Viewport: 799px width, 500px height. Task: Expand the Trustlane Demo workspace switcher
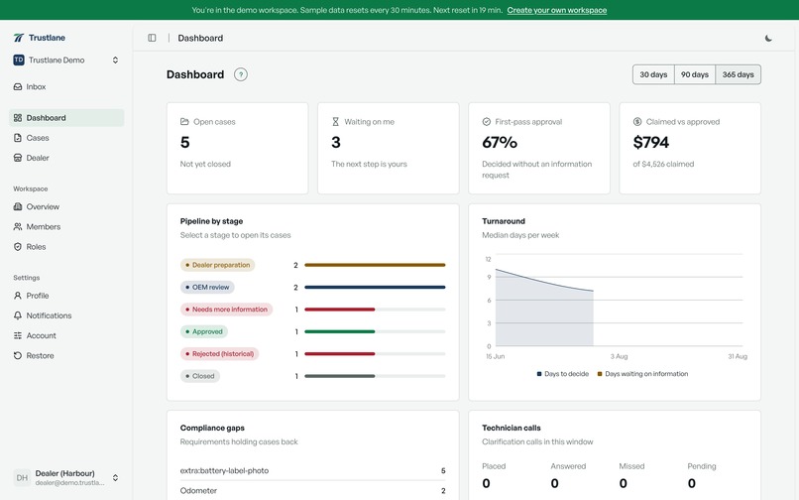[66, 60]
